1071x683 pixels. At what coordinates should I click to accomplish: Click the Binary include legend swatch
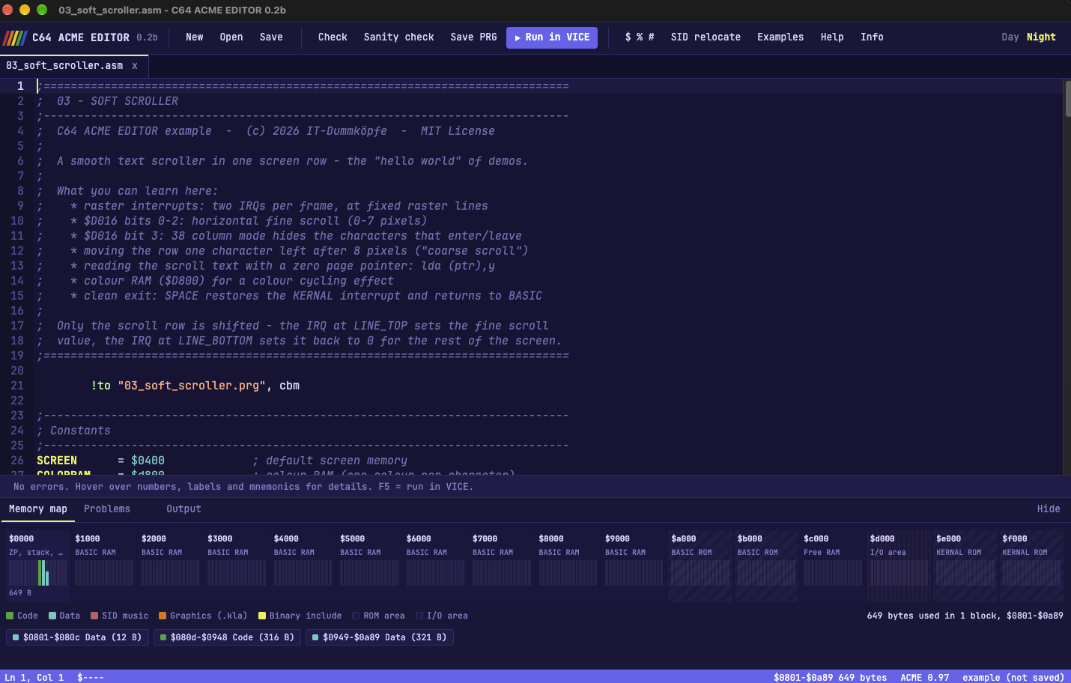click(262, 616)
